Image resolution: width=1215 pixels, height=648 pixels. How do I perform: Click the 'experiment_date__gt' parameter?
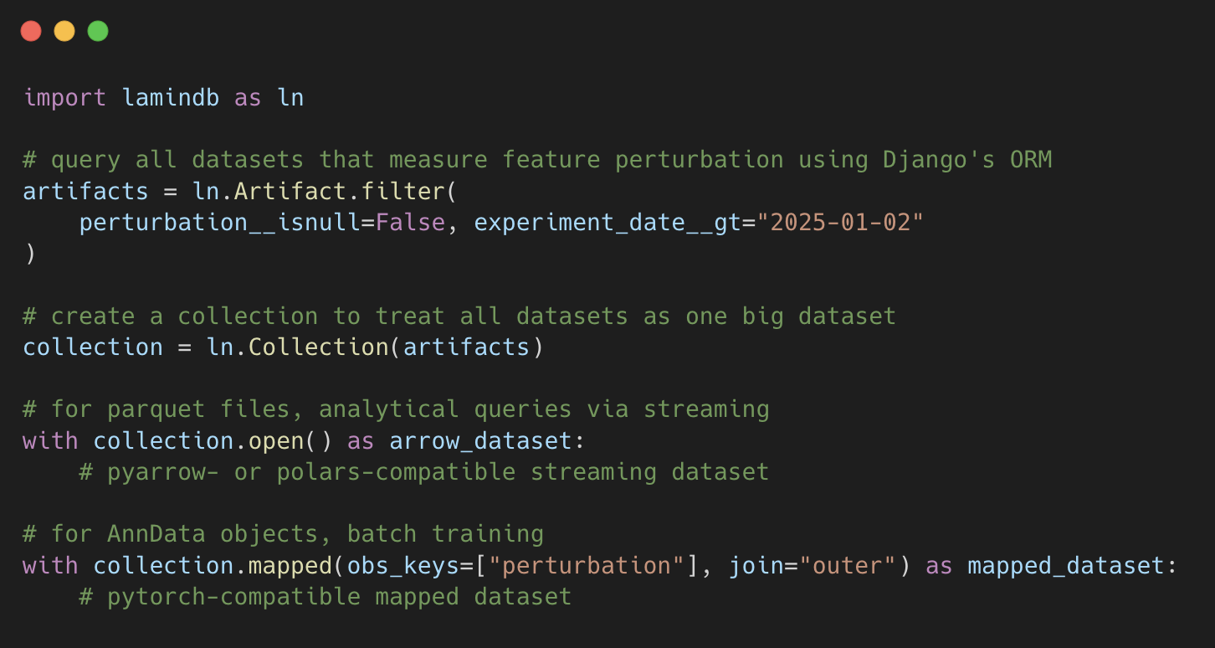click(607, 223)
